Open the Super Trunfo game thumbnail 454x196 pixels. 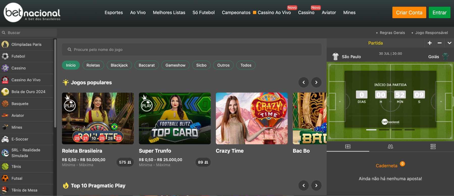tap(175, 118)
